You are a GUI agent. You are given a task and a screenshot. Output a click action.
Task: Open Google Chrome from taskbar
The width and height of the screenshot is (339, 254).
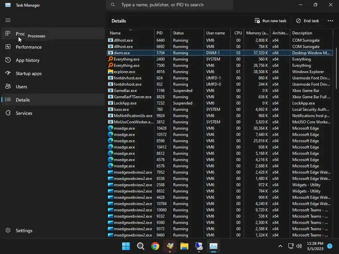155,246
